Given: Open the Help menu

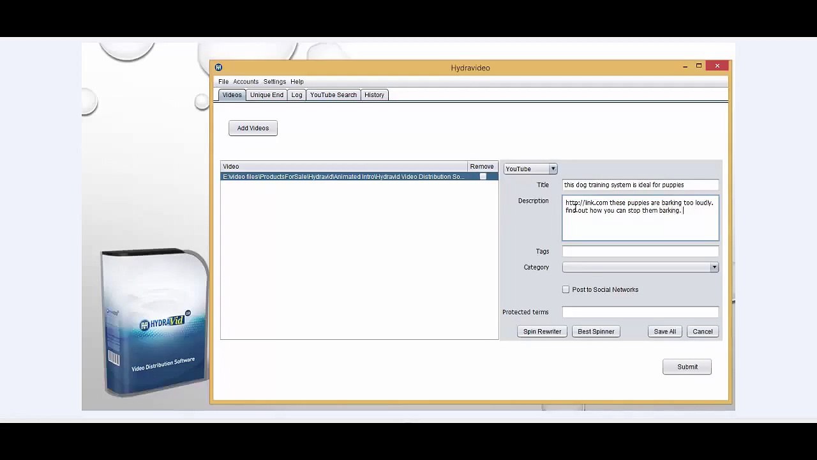Looking at the screenshot, I should point(297,82).
